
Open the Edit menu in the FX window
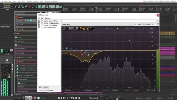(42, 18)
